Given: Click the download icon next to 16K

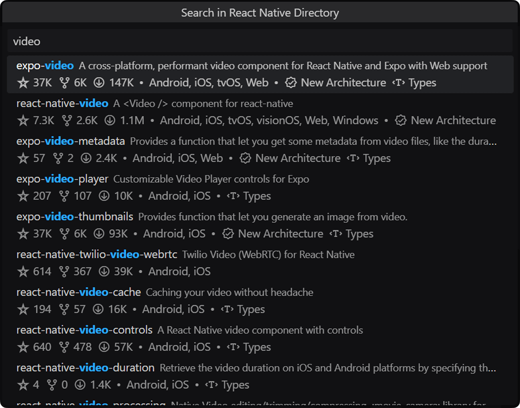Looking at the screenshot, I should point(98,309).
